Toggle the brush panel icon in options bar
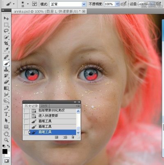The height and width of the screenshot is (165, 164). tap(34, 4)
